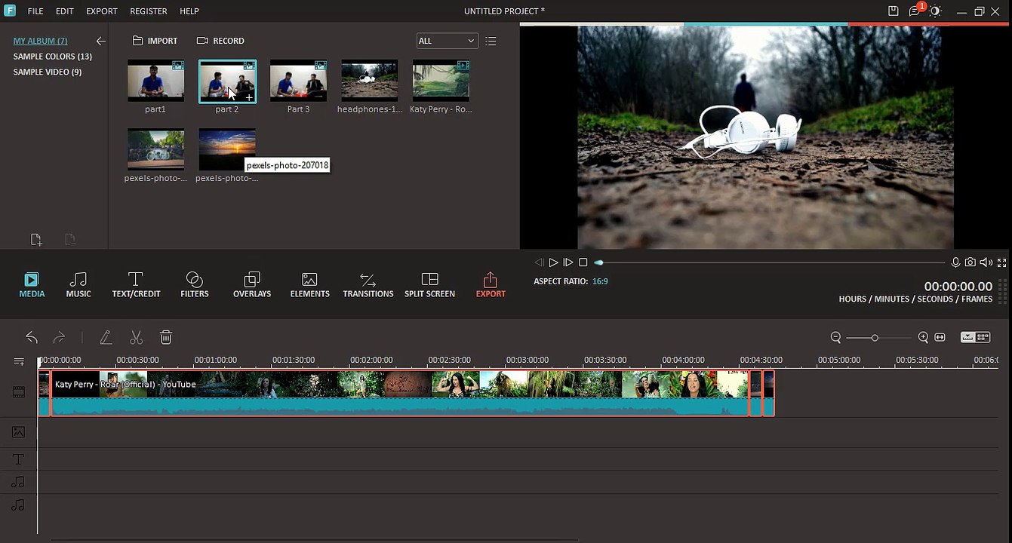Select the sunset pexels-photo thumbnail

coord(227,149)
